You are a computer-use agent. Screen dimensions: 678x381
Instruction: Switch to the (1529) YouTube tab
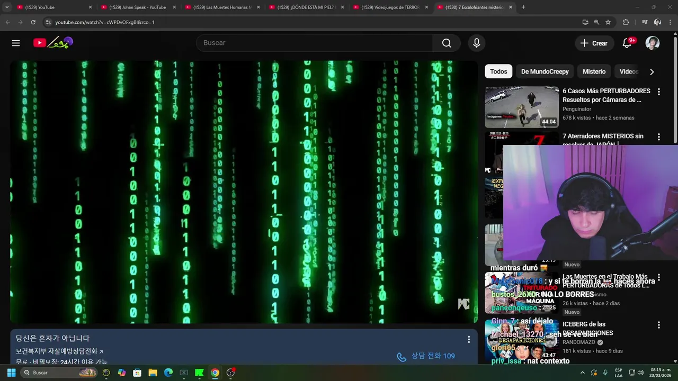tap(52, 7)
